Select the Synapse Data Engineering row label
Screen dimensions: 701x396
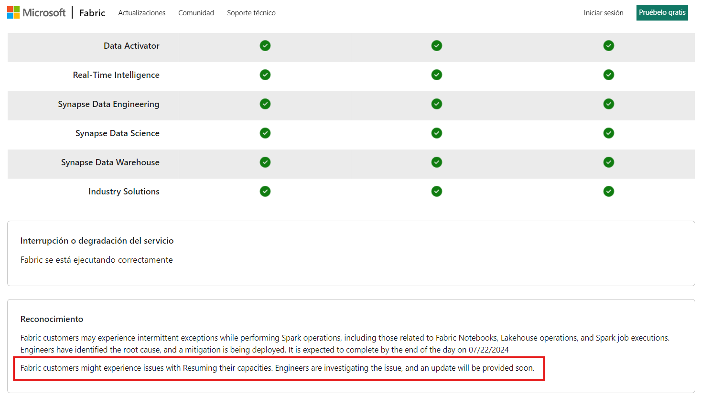[x=108, y=104]
